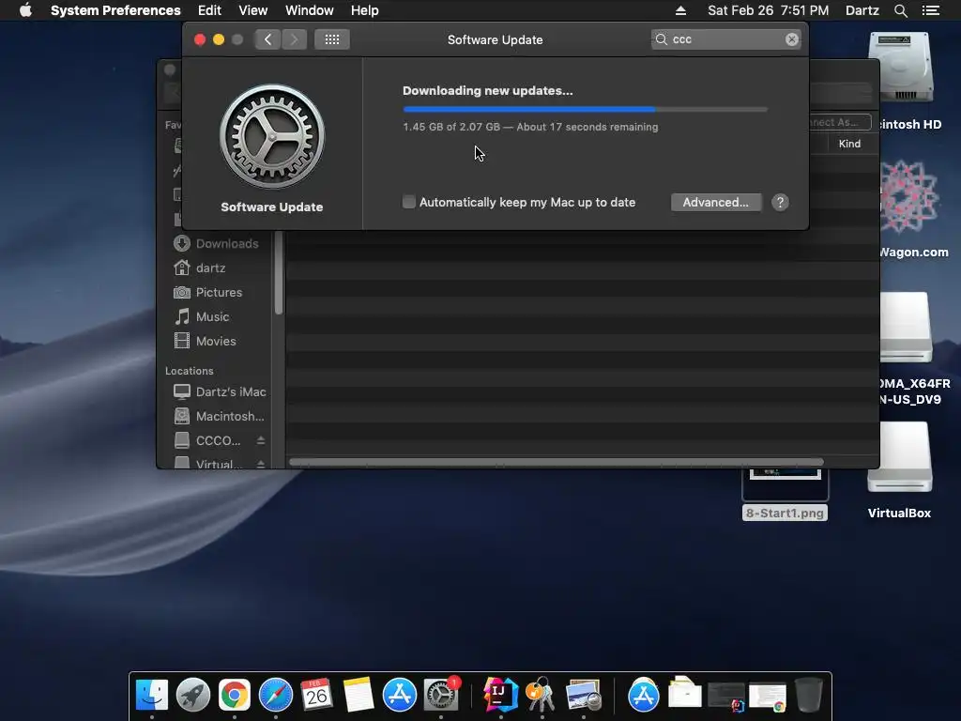Sort Finder list by Kind column
Screen dimensions: 961x721
tap(849, 144)
